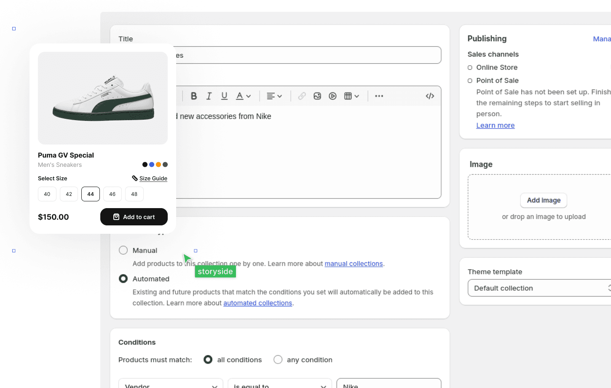The width and height of the screenshot is (611, 388).
Task: Click into the description text area
Action: click(308, 152)
